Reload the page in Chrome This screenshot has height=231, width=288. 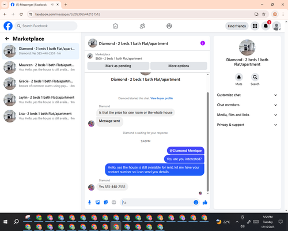pyautogui.click(x=21, y=14)
